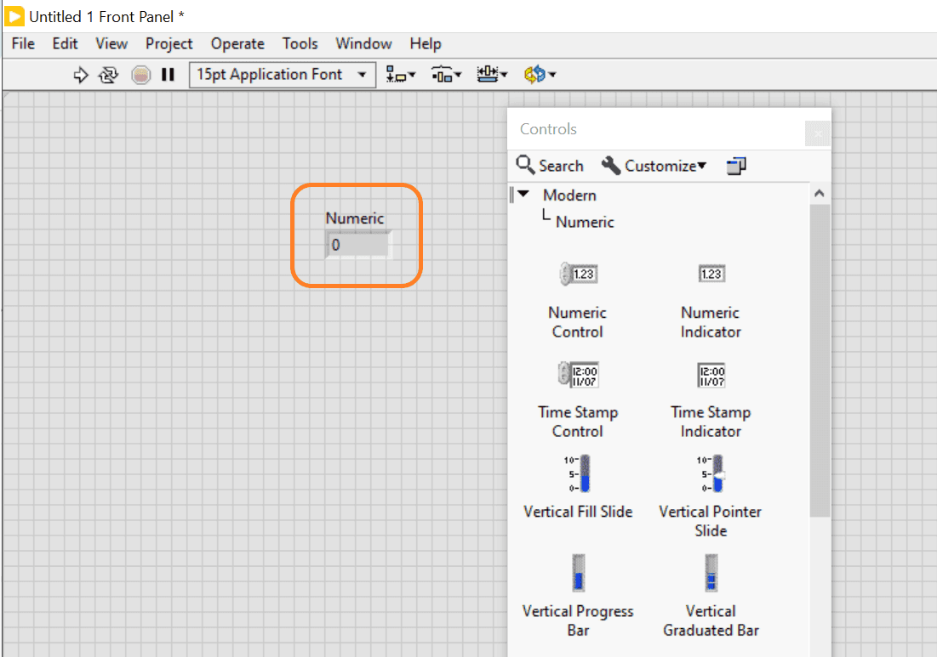Select the Numeric Control icon
Screen dimensions: 937x657
(577, 275)
